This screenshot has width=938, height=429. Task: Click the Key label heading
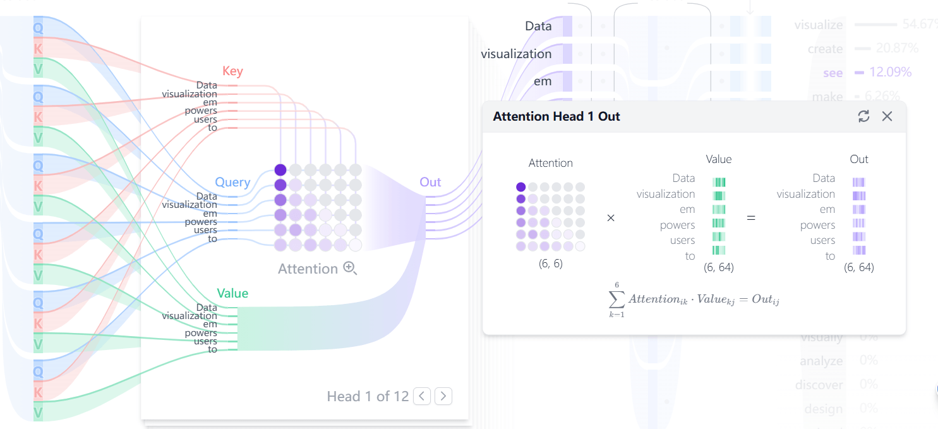232,71
